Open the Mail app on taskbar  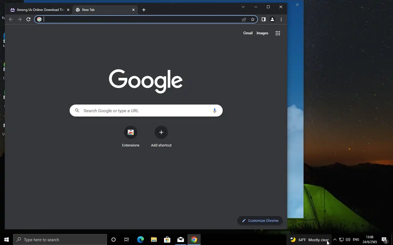point(180,240)
